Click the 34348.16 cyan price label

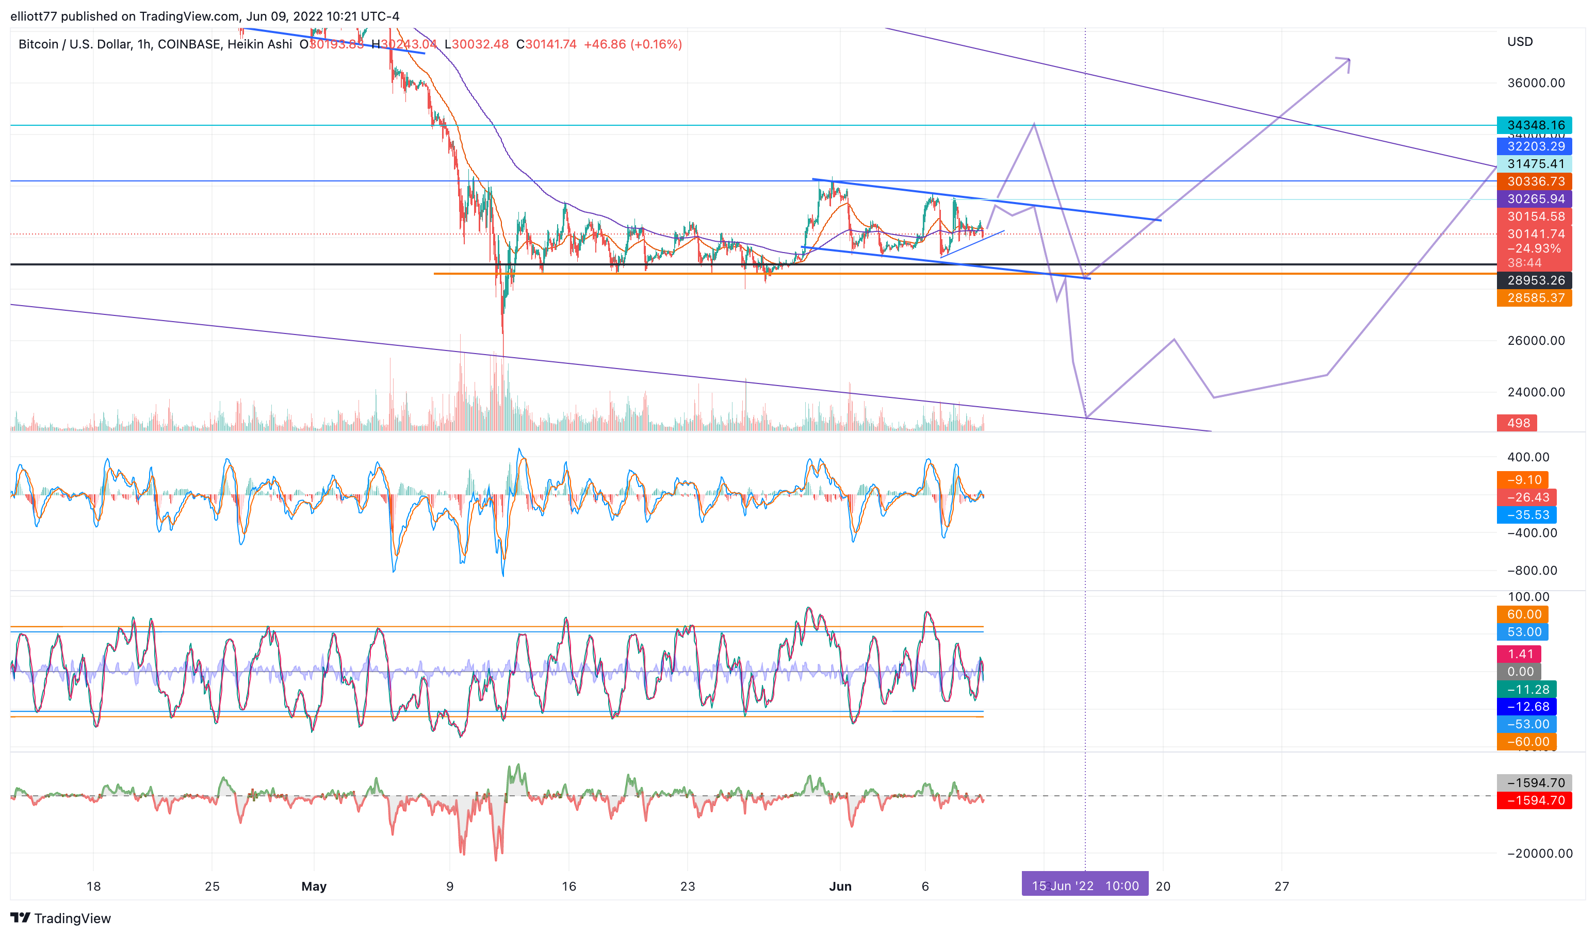click(x=1534, y=125)
